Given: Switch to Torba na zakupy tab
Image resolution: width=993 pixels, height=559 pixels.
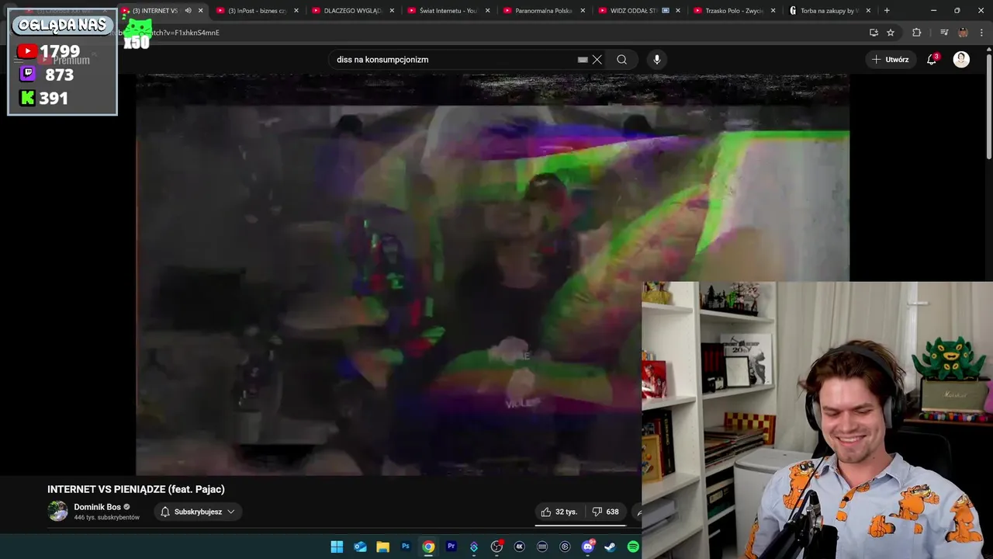Looking at the screenshot, I should point(829,11).
